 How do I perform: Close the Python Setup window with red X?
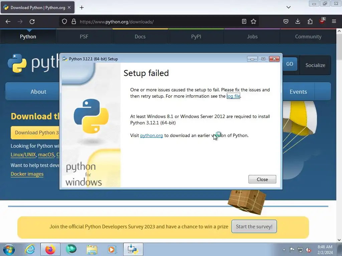(275, 59)
